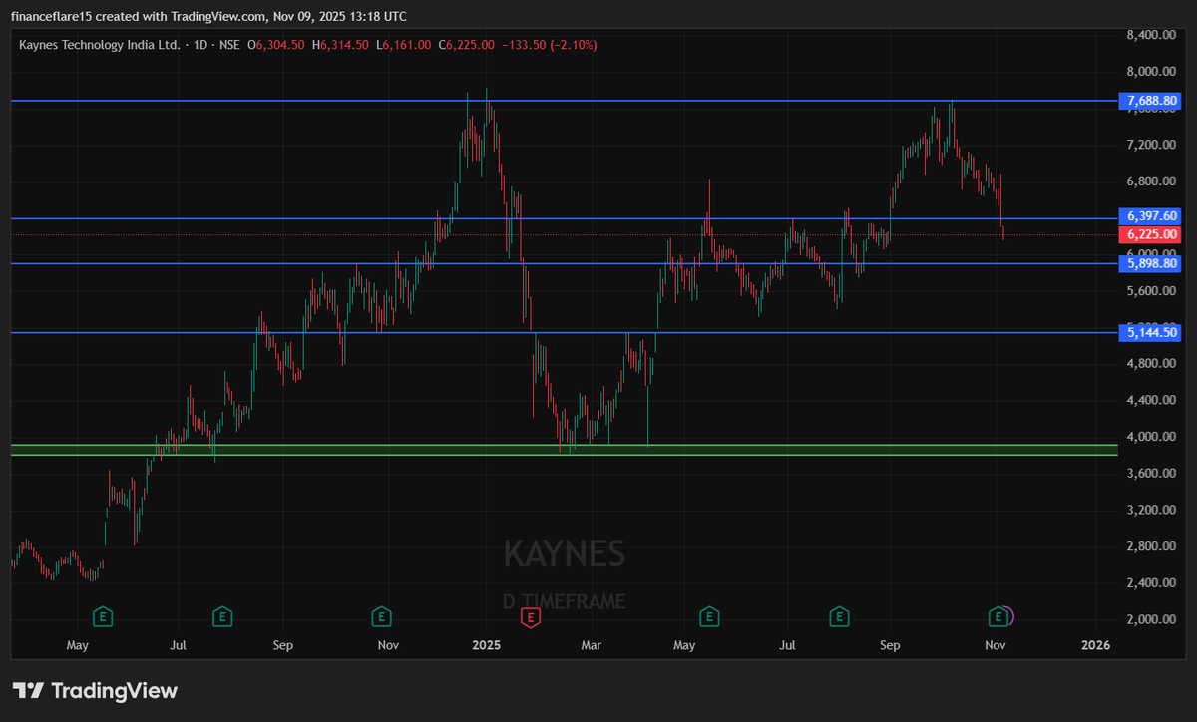Select the red 6,225.00 last price label

[x=1151, y=235]
